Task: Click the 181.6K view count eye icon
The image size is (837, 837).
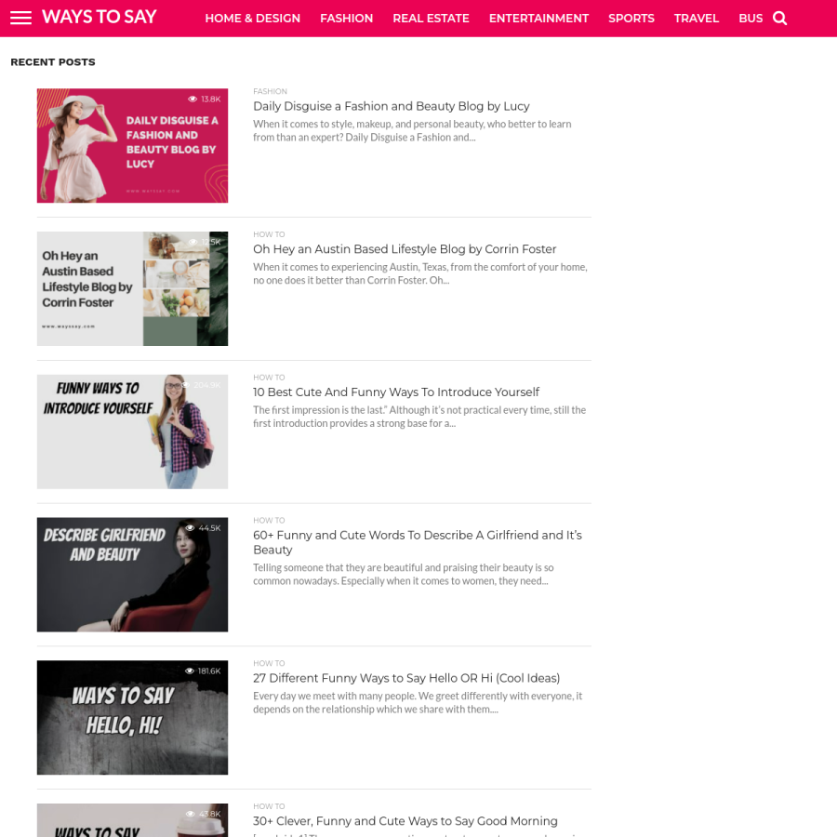Action: pos(190,671)
